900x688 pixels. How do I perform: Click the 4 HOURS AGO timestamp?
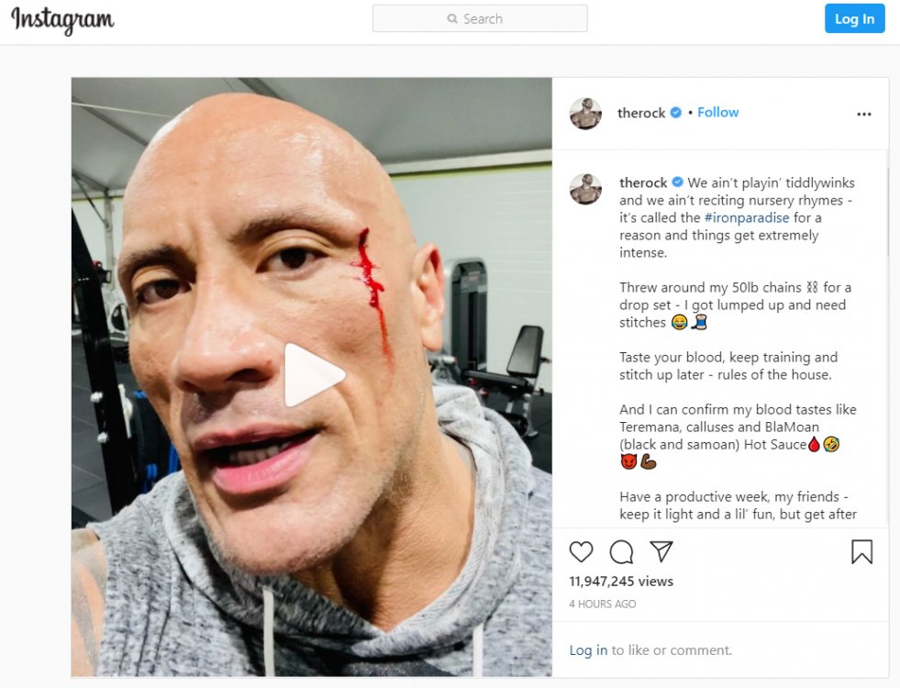[x=602, y=604]
